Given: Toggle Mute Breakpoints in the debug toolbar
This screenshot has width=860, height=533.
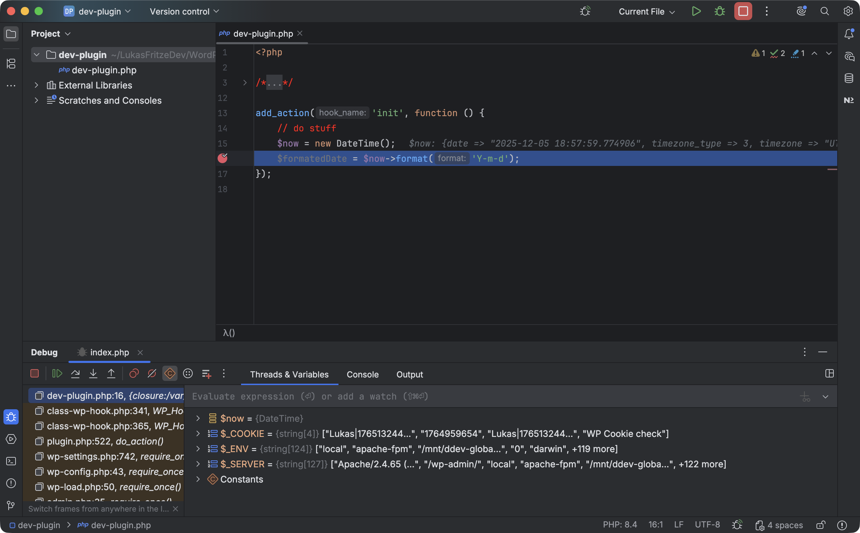Looking at the screenshot, I should point(151,373).
